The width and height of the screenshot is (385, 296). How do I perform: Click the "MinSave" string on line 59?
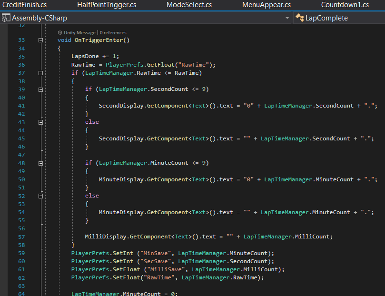156,253
